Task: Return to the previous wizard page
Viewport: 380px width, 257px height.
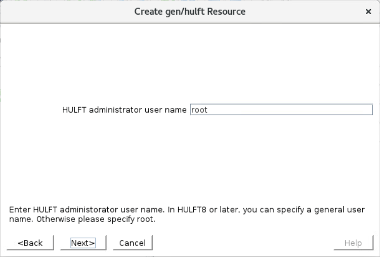Action: tap(30, 243)
